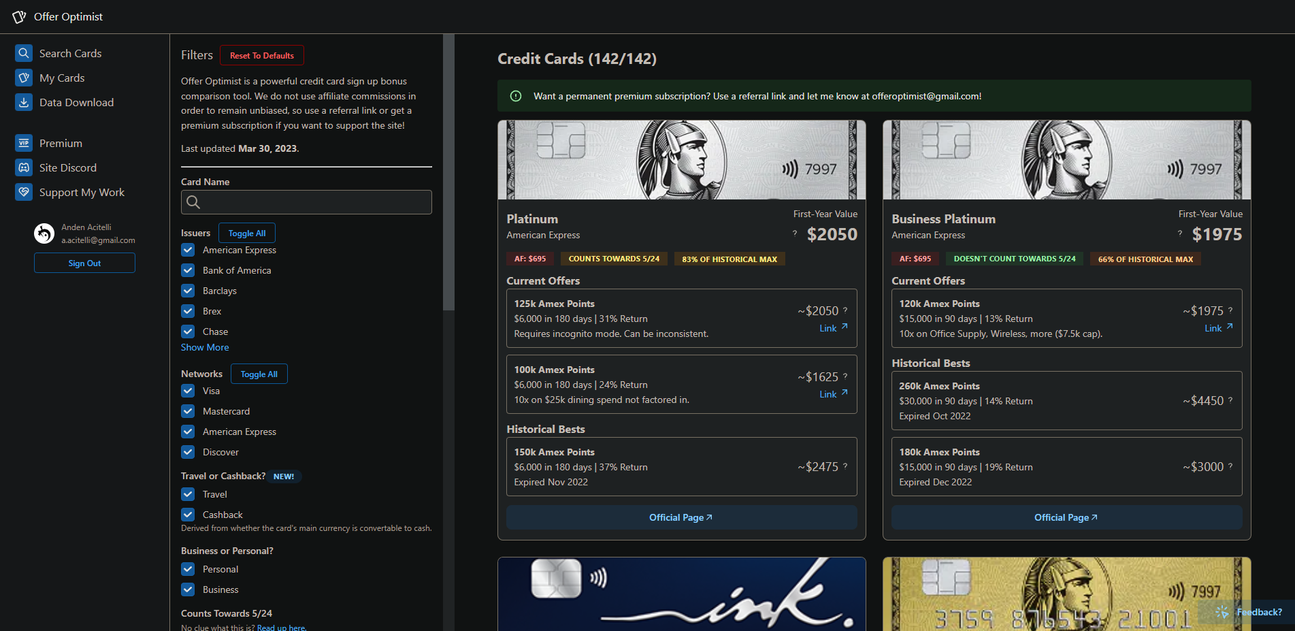1295x631 pixels.
Task: Click the user avatar for Anden Acitelli
Action: [44, 233]
